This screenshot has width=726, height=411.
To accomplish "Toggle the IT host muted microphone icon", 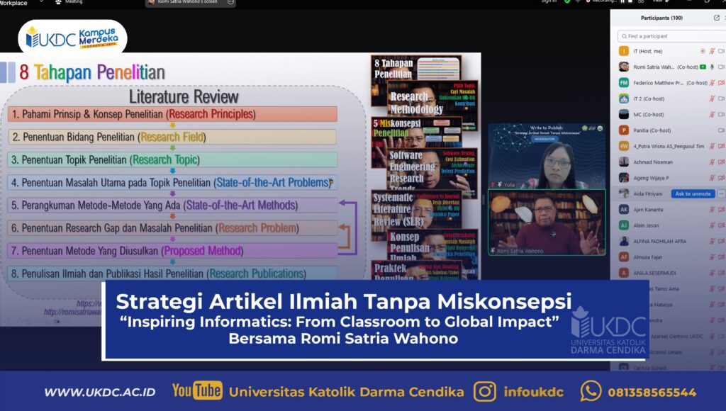I will [x=712, y=51].
